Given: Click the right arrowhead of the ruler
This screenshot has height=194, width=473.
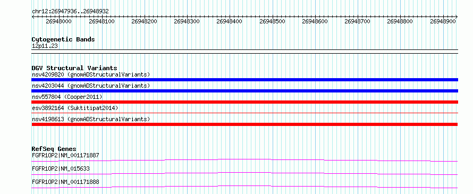Looking at the screenshot, I should pos(456,16).
